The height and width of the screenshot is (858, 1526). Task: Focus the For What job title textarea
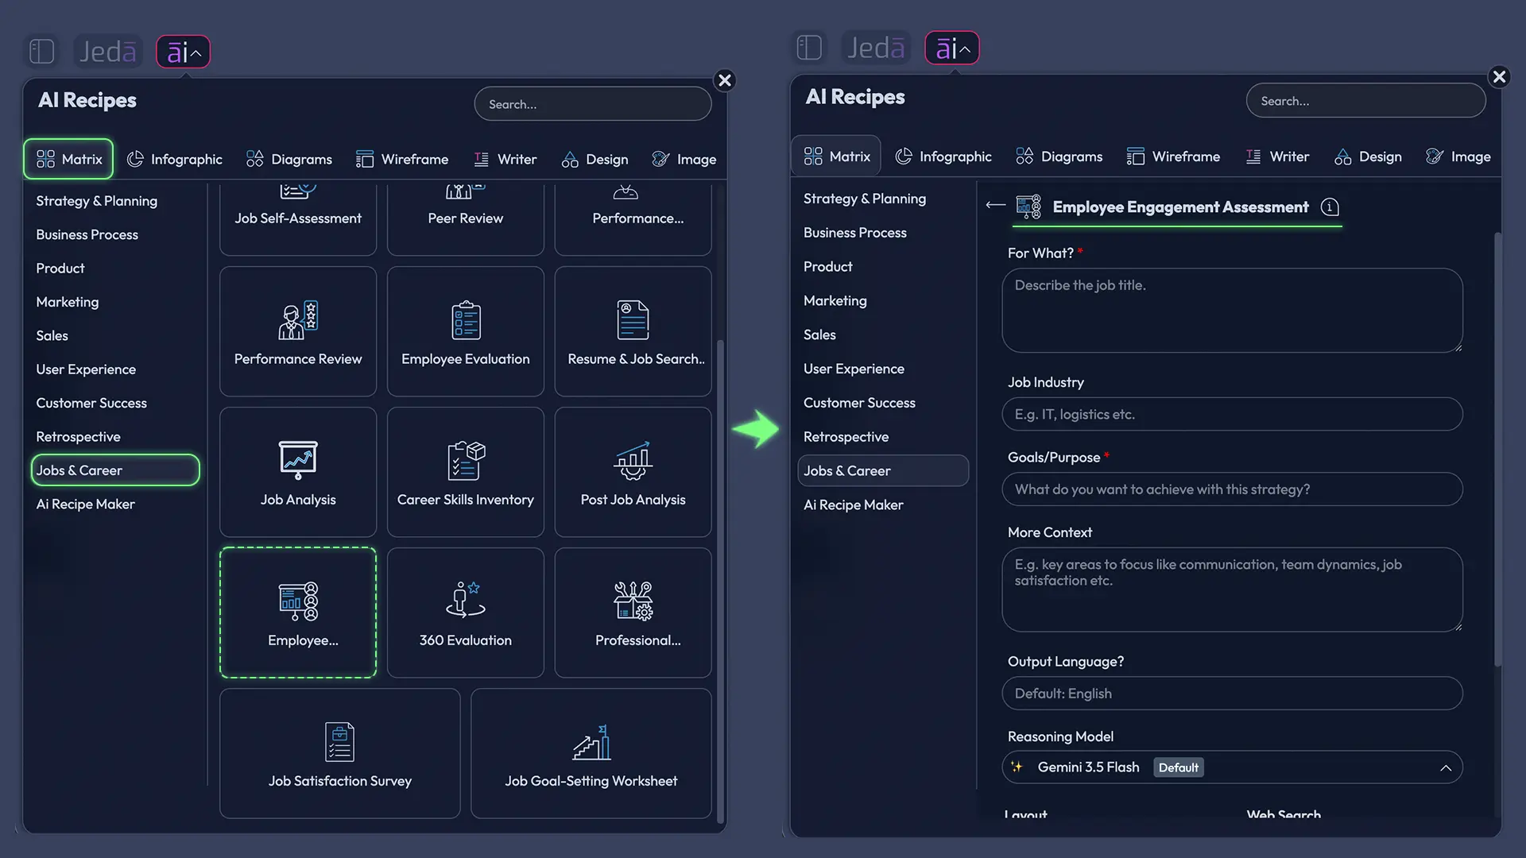[x=1232, y=310]
